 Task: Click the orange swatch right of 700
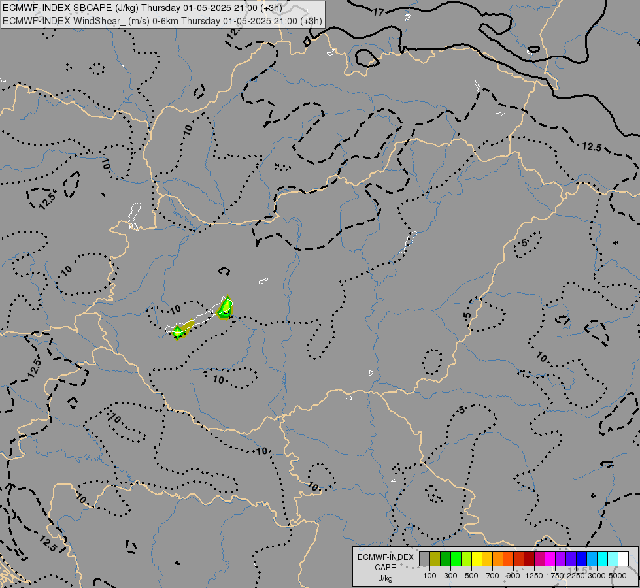(x=498, y=559)
